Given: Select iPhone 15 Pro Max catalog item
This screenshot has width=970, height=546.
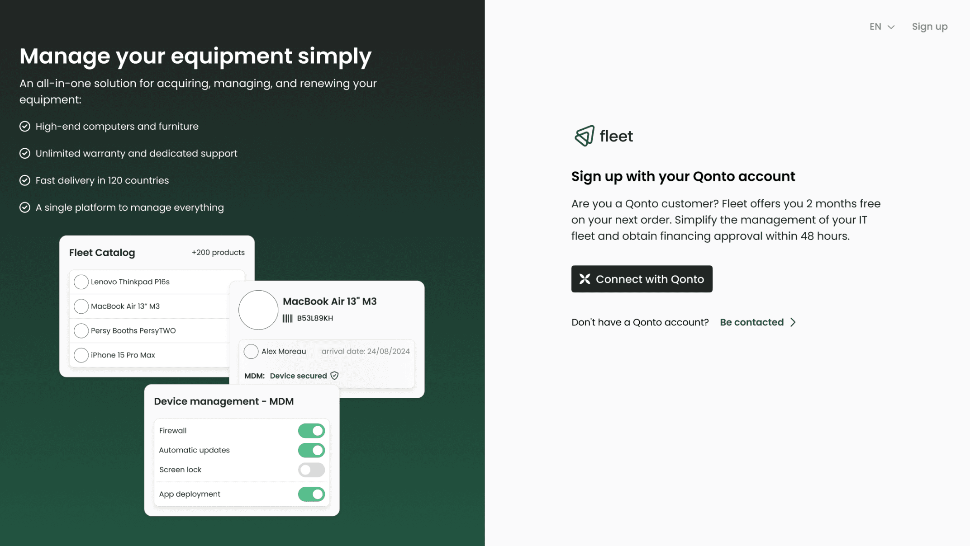Looking at the screenshot, I should pyautogui.click(x=123, y=355).
